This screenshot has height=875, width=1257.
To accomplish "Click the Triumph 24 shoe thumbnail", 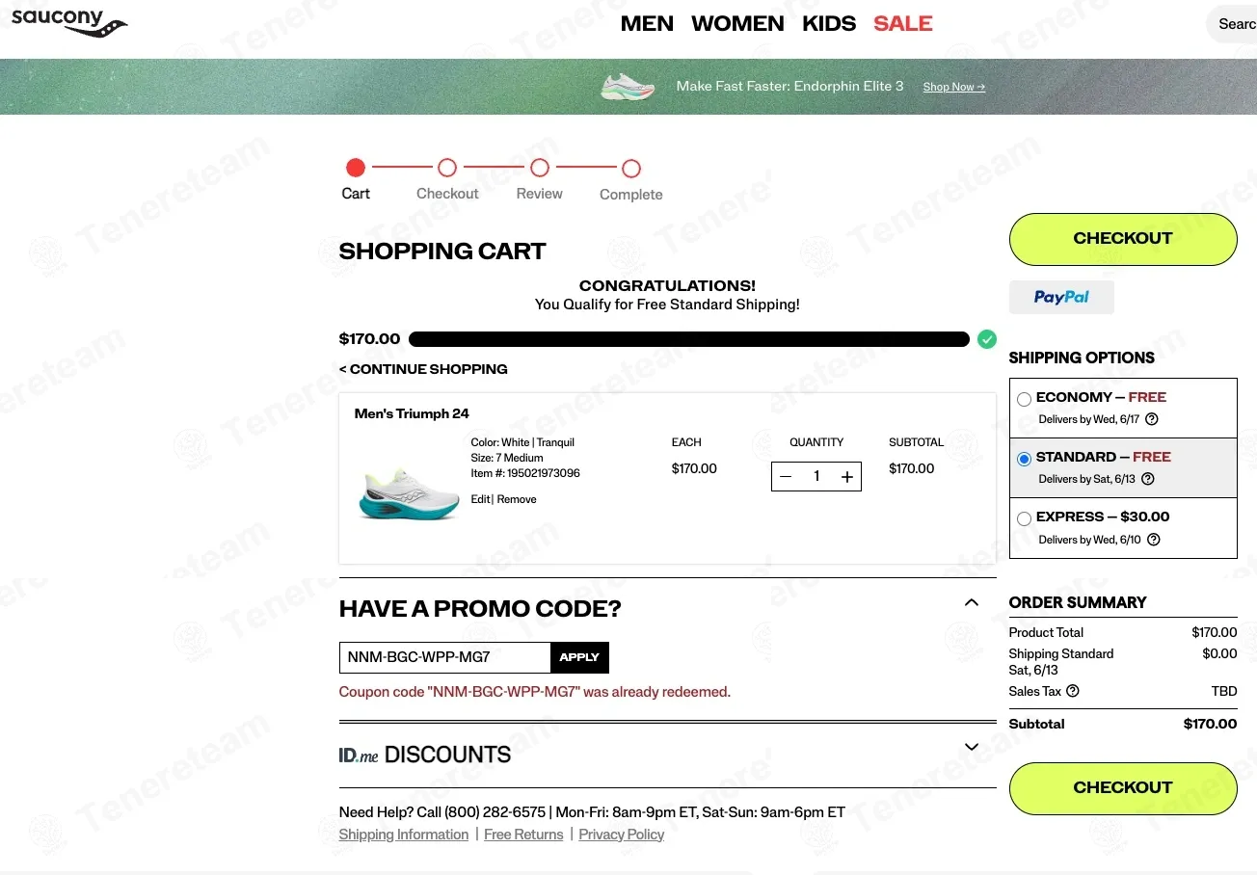I will pyautogui.click(x=409, y=493).
